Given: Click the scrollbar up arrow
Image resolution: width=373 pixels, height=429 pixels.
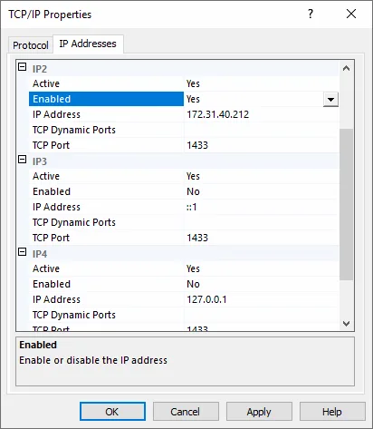Looking at the screenshot, I should [x=346, y=68].
